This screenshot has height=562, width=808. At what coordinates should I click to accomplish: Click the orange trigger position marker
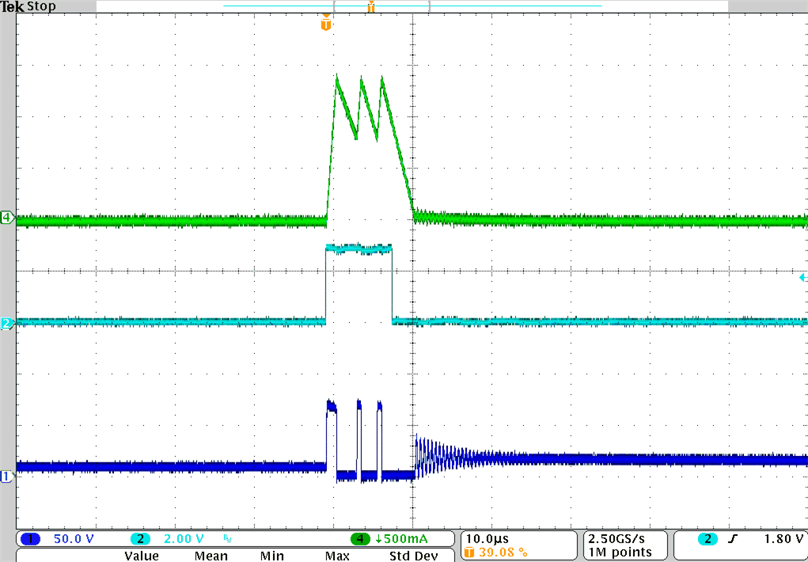(x=325, y=23)
